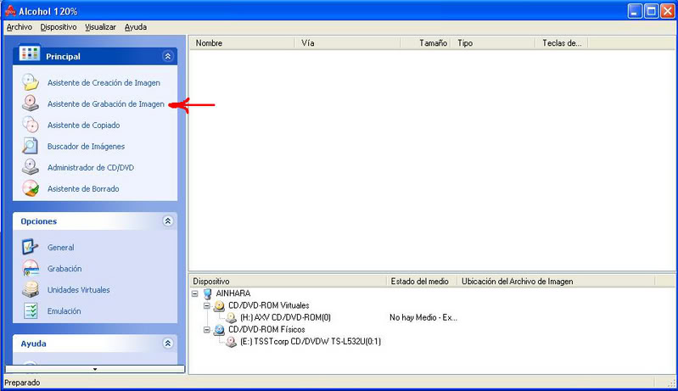Viewport: 678px width, 391px height.
Task: Start Asistente de Borrado
Action: tap(83, 188)
